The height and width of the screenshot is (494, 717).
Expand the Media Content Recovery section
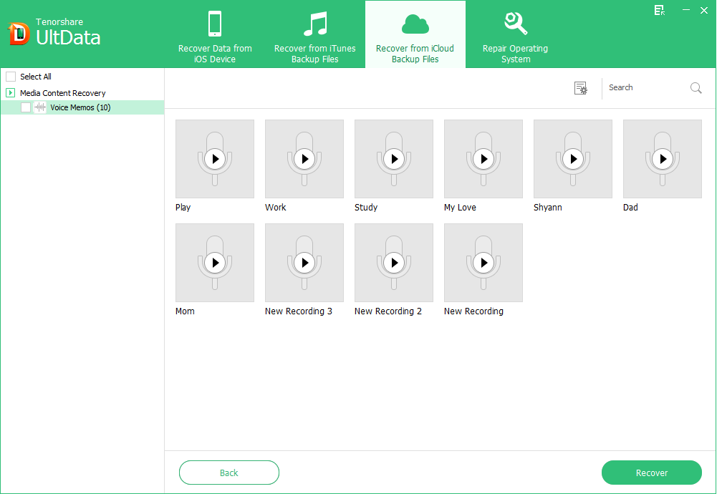(9, 92)
